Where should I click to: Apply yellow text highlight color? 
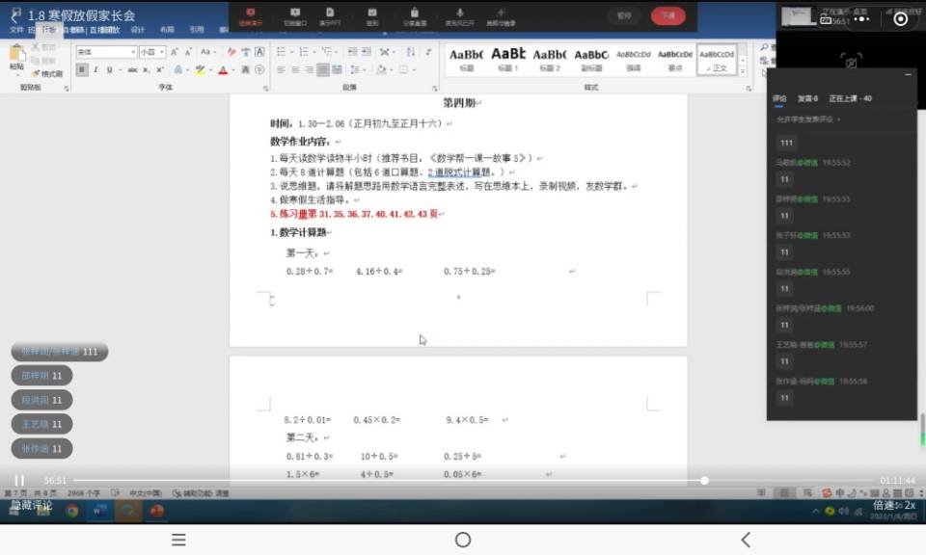pyautogui.click(x=201, y=69)
